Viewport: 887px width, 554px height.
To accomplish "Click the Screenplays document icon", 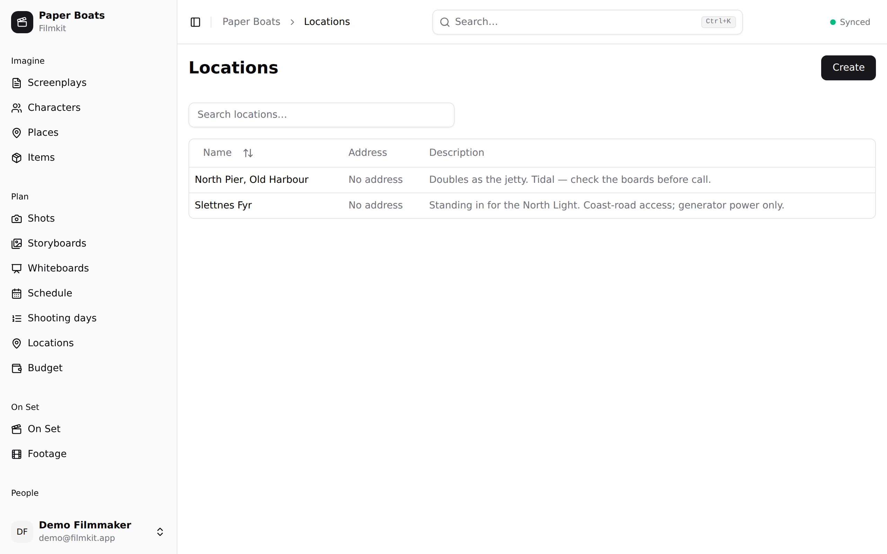I will pyautogui.click(x=17, y=83).
